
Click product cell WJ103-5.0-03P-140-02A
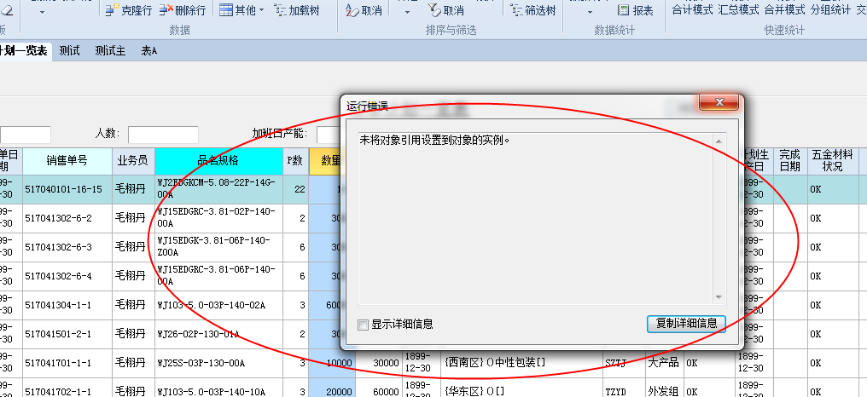[x=218, y=305]
